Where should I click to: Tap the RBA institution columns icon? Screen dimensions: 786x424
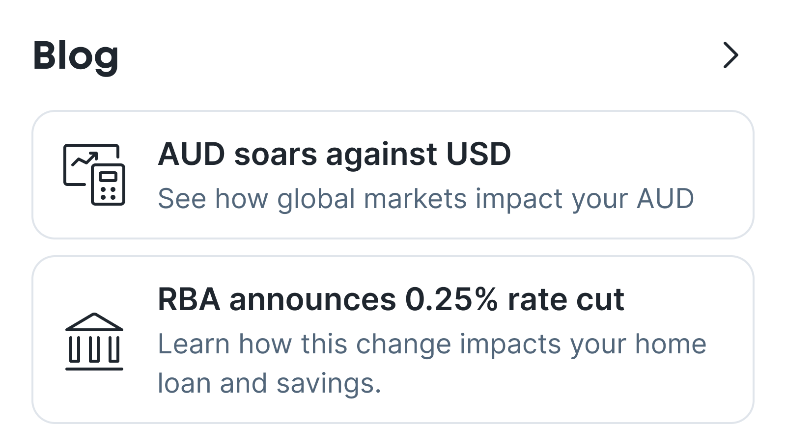(x=94, y=348)
